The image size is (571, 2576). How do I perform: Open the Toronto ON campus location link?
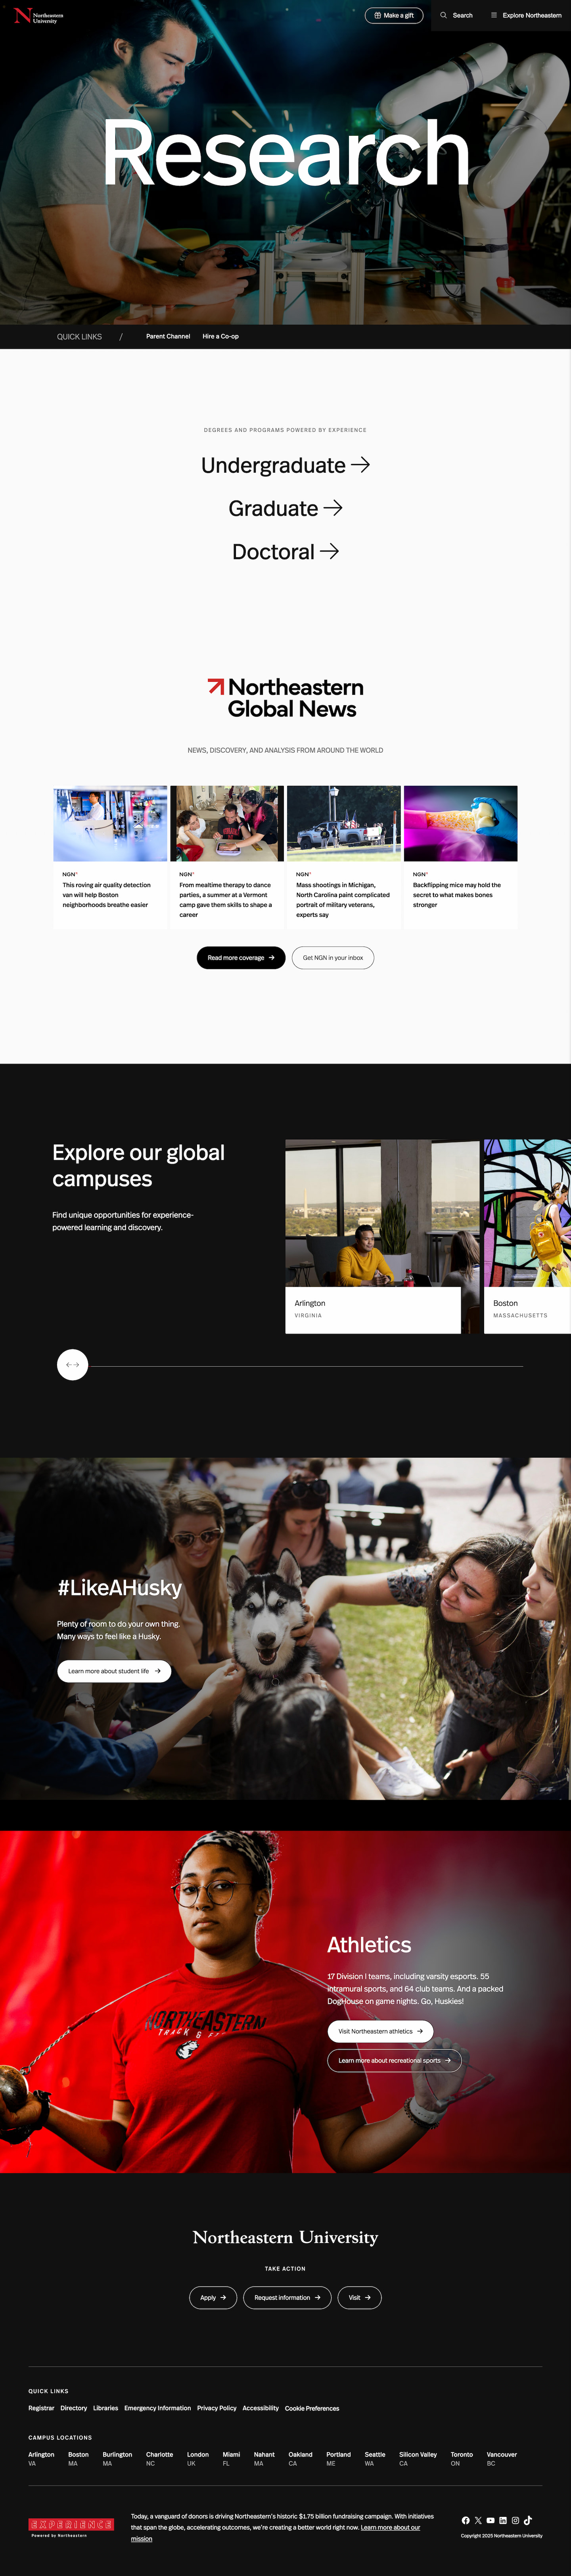click(x=462, y=2458)
